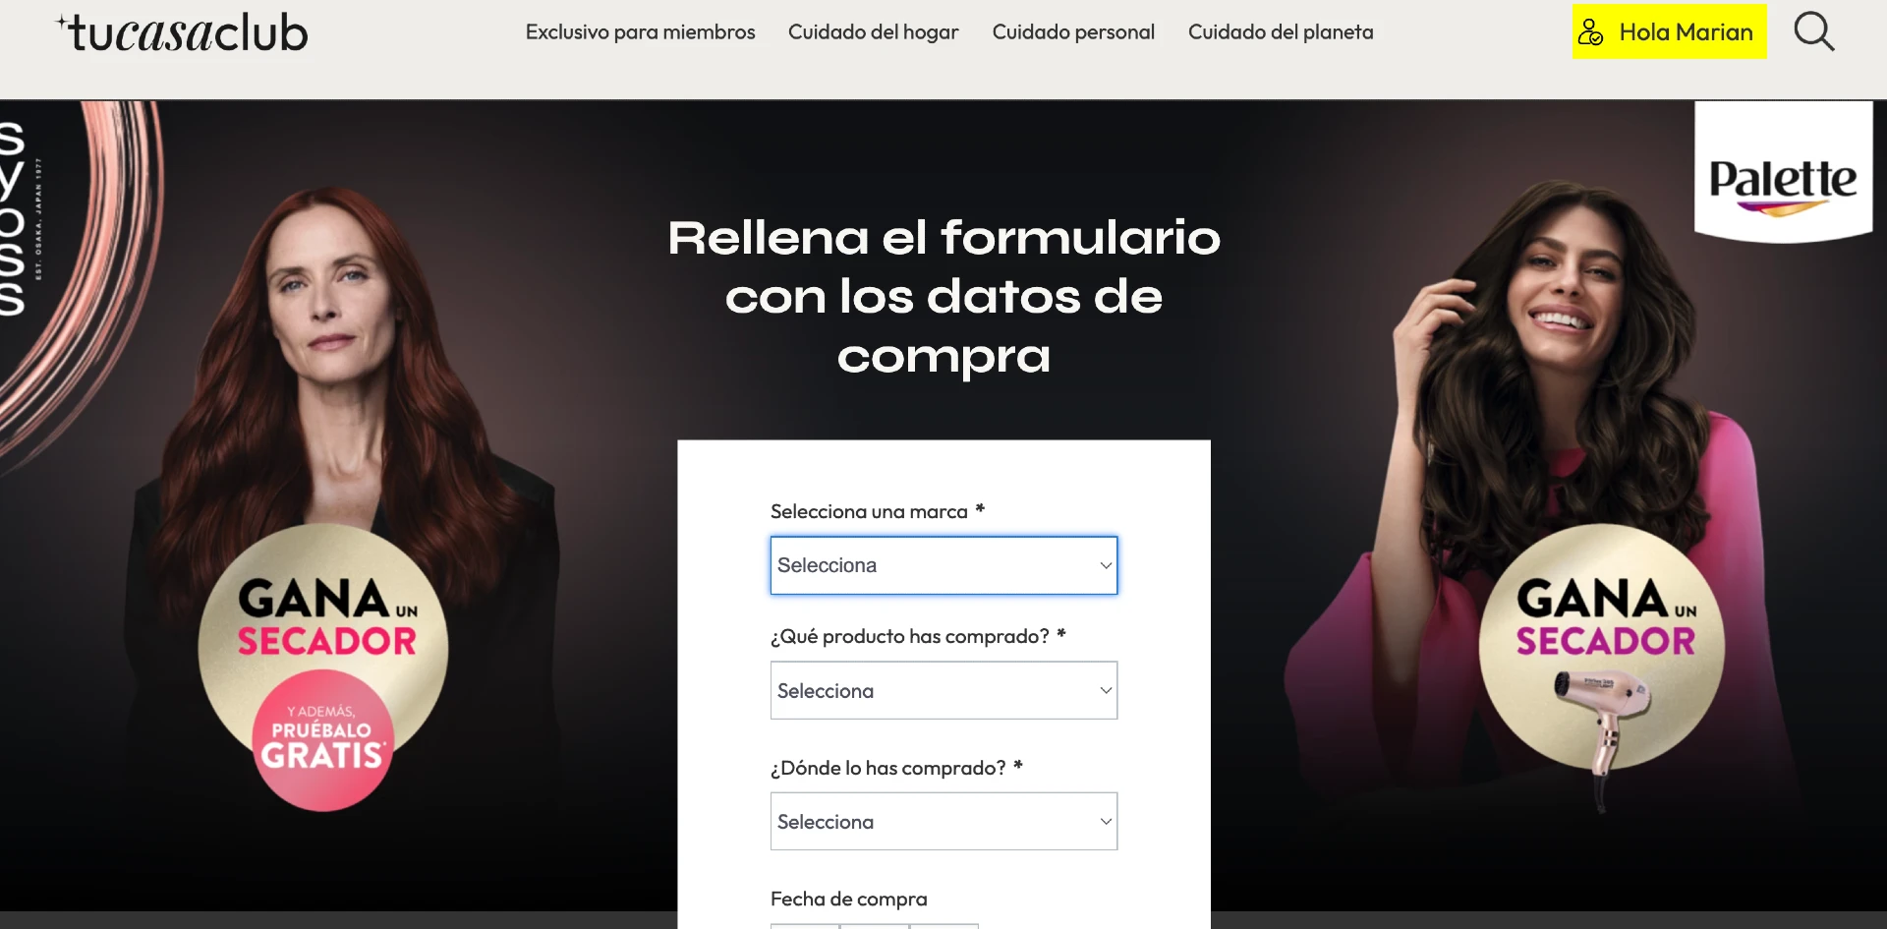The image size is (1887, 929).
Task: Click the search magnifier icon
Action: [x=1813, y=31]
